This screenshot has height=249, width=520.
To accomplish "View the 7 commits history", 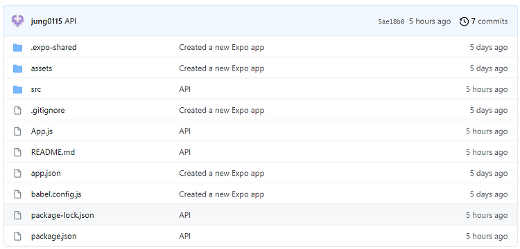I will 483,21.
